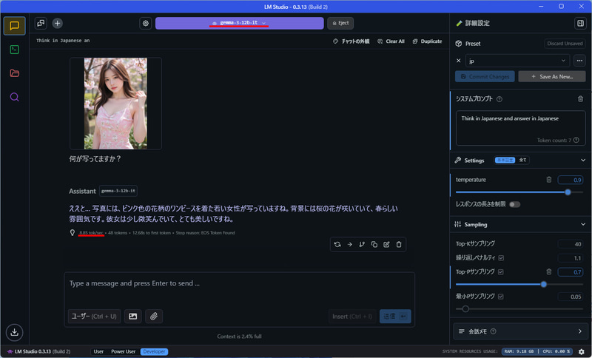The width and height of the screenshot is (592, 358).
Task: Continue the assistant message arrow icon
Action: click(x=349, y=244)
